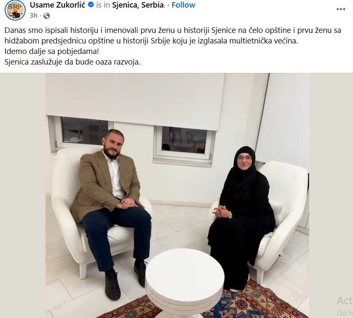Follow Usame Zukorlić
Screen dimensions: 353x318
pyautogui.click(x=183, y=5)
